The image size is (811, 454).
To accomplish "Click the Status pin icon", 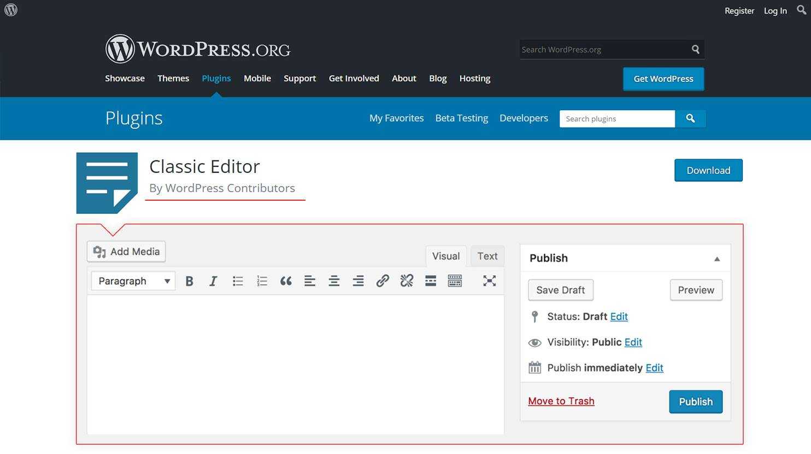I will coord(534,316).
